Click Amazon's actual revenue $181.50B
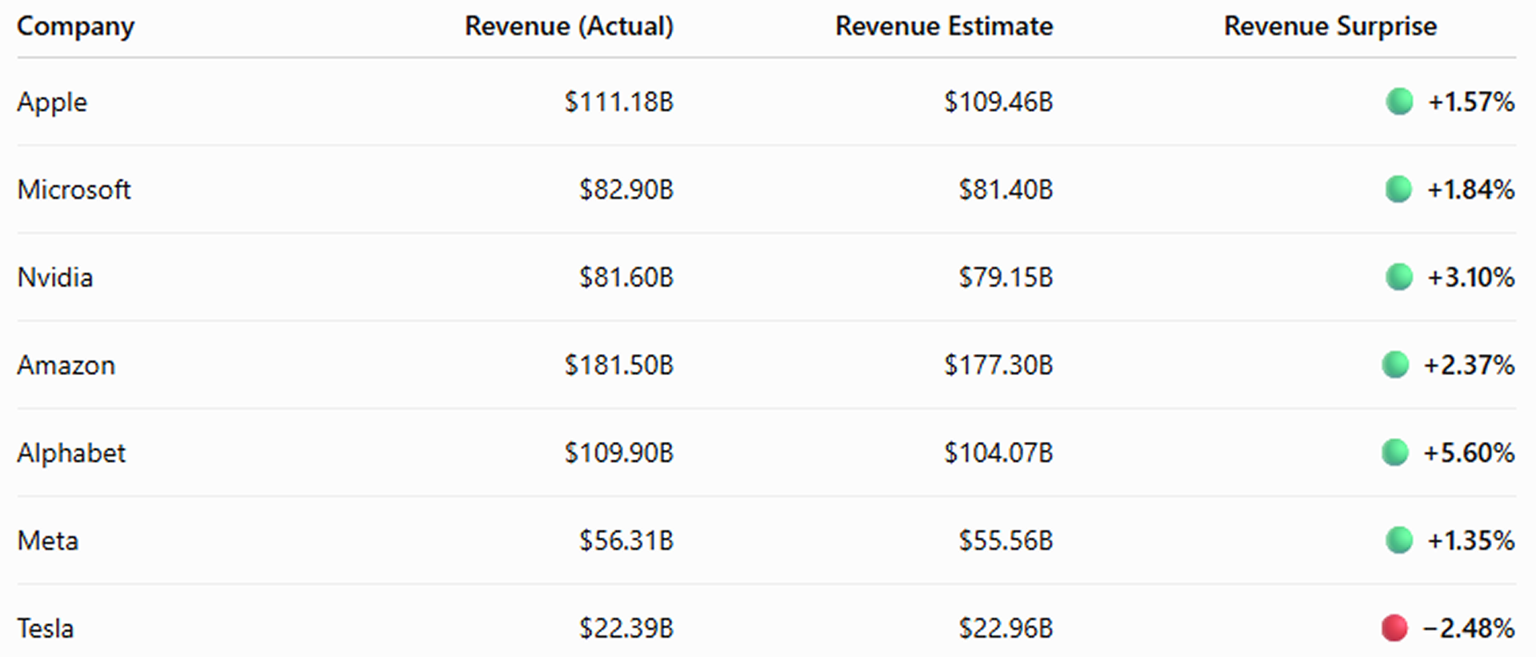The height and width of the screenshot is (657, 1536). point(619,365)
